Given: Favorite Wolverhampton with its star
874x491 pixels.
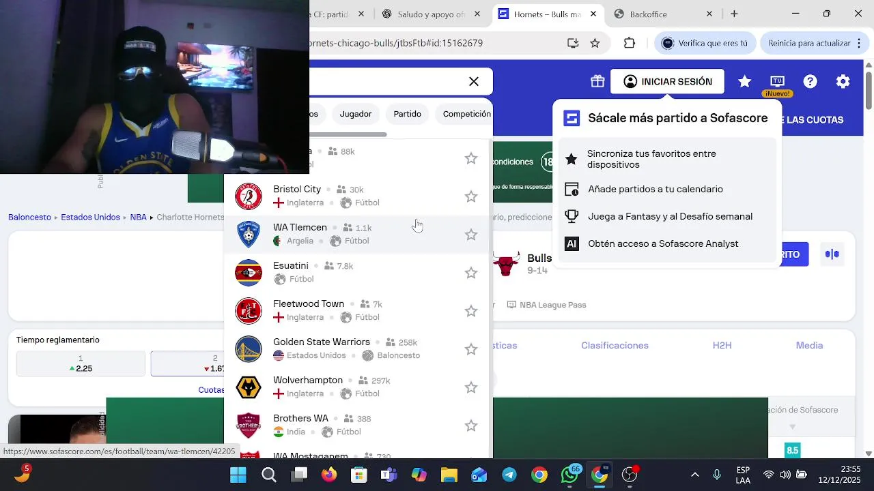Looking at the screenshot, I should coord(471,387).
